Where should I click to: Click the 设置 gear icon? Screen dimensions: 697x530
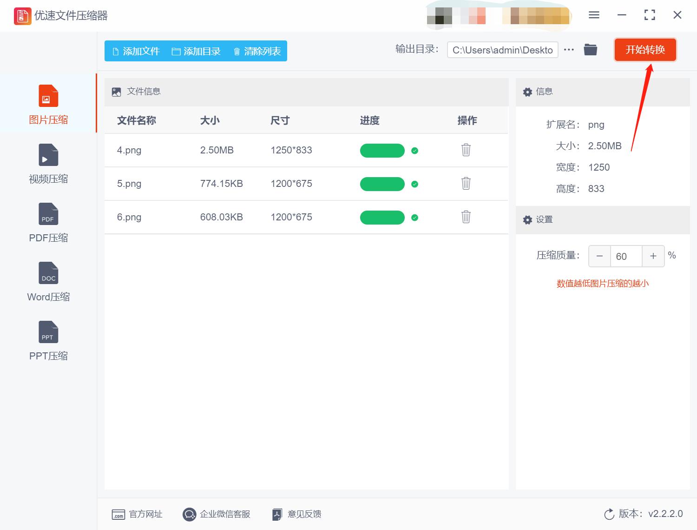(x=527, y=219)
